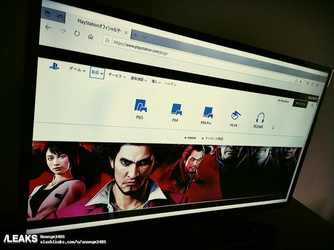Open the favorites hub icon

[308, 84]
